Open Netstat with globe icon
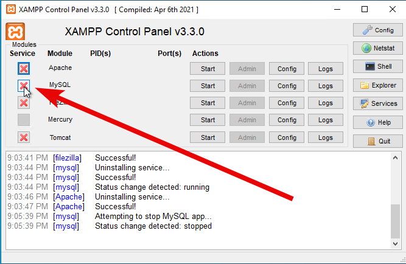The height and width of the screenshot is (264, 406). pos(378,48)
